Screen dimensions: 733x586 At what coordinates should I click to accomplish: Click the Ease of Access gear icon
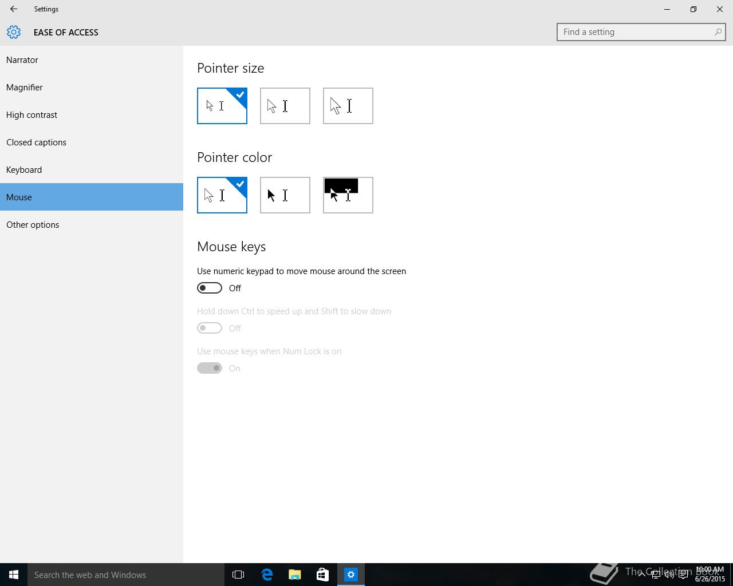14,32
